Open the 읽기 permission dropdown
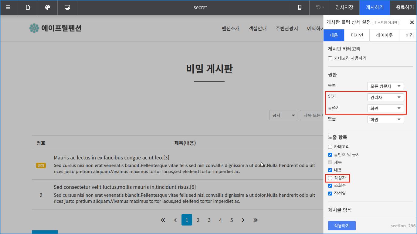The image size is (417, 234). coord(385,97)
